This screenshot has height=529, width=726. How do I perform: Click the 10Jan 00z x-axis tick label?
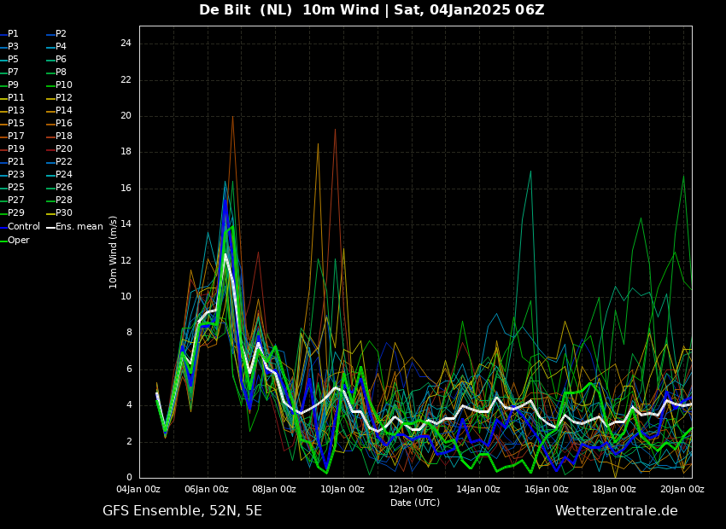342,489
